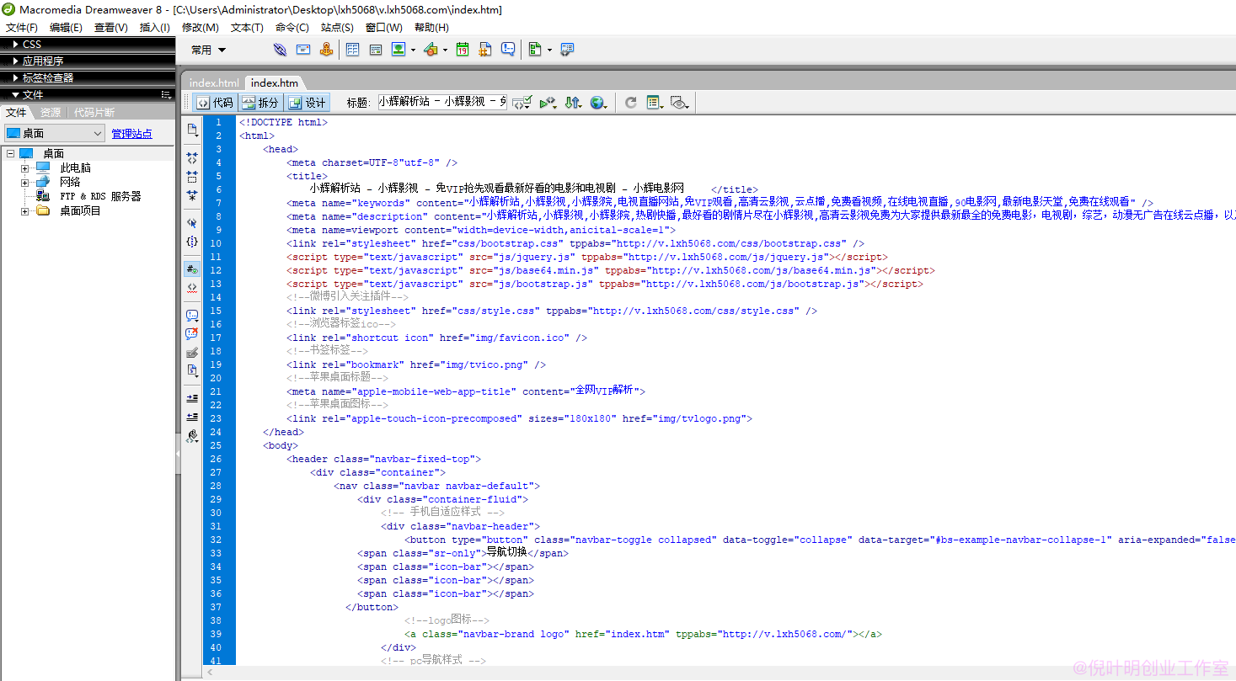The image size is (1236, 681).
Task: Collapse the 文件 panel group
Action: click(15, 94)
